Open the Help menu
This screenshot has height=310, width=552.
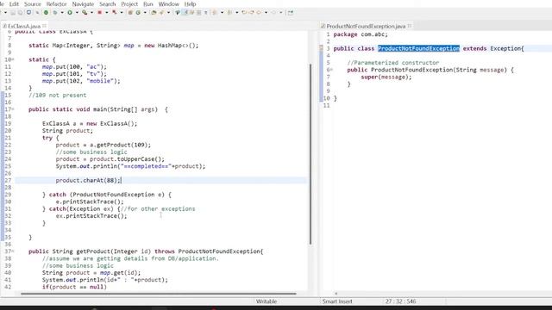pos(190,4)
